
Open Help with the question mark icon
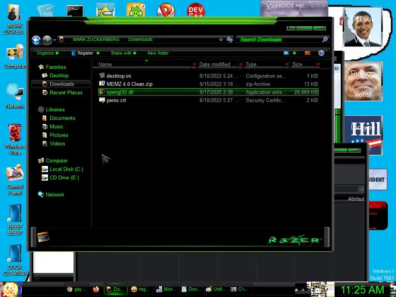click(321, 53)
